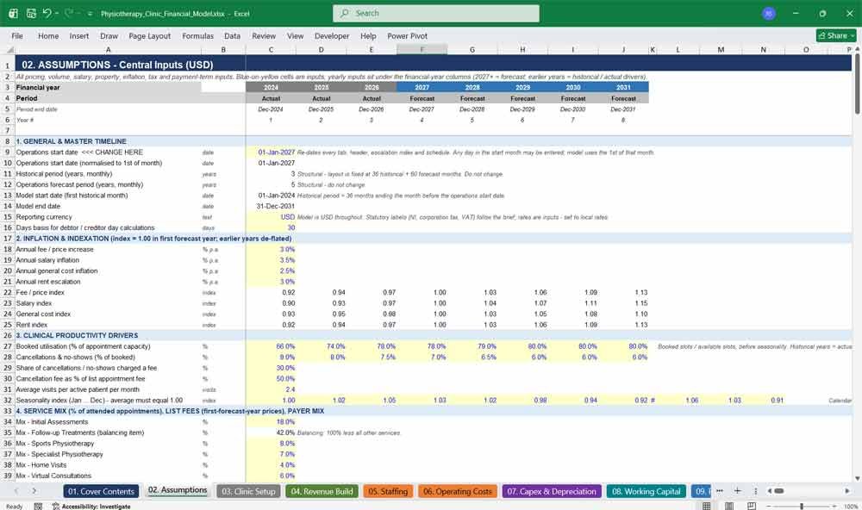This screenshot has width=862, height=510.
Task: Select column F header
Action: pos(422,49)
